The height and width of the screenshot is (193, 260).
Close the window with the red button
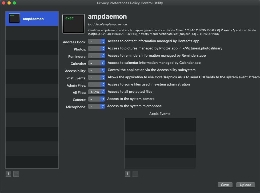[x=4, y=3]
